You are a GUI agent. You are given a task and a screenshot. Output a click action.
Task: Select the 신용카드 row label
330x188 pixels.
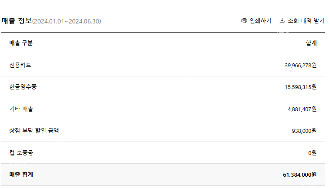pos(20,65)
